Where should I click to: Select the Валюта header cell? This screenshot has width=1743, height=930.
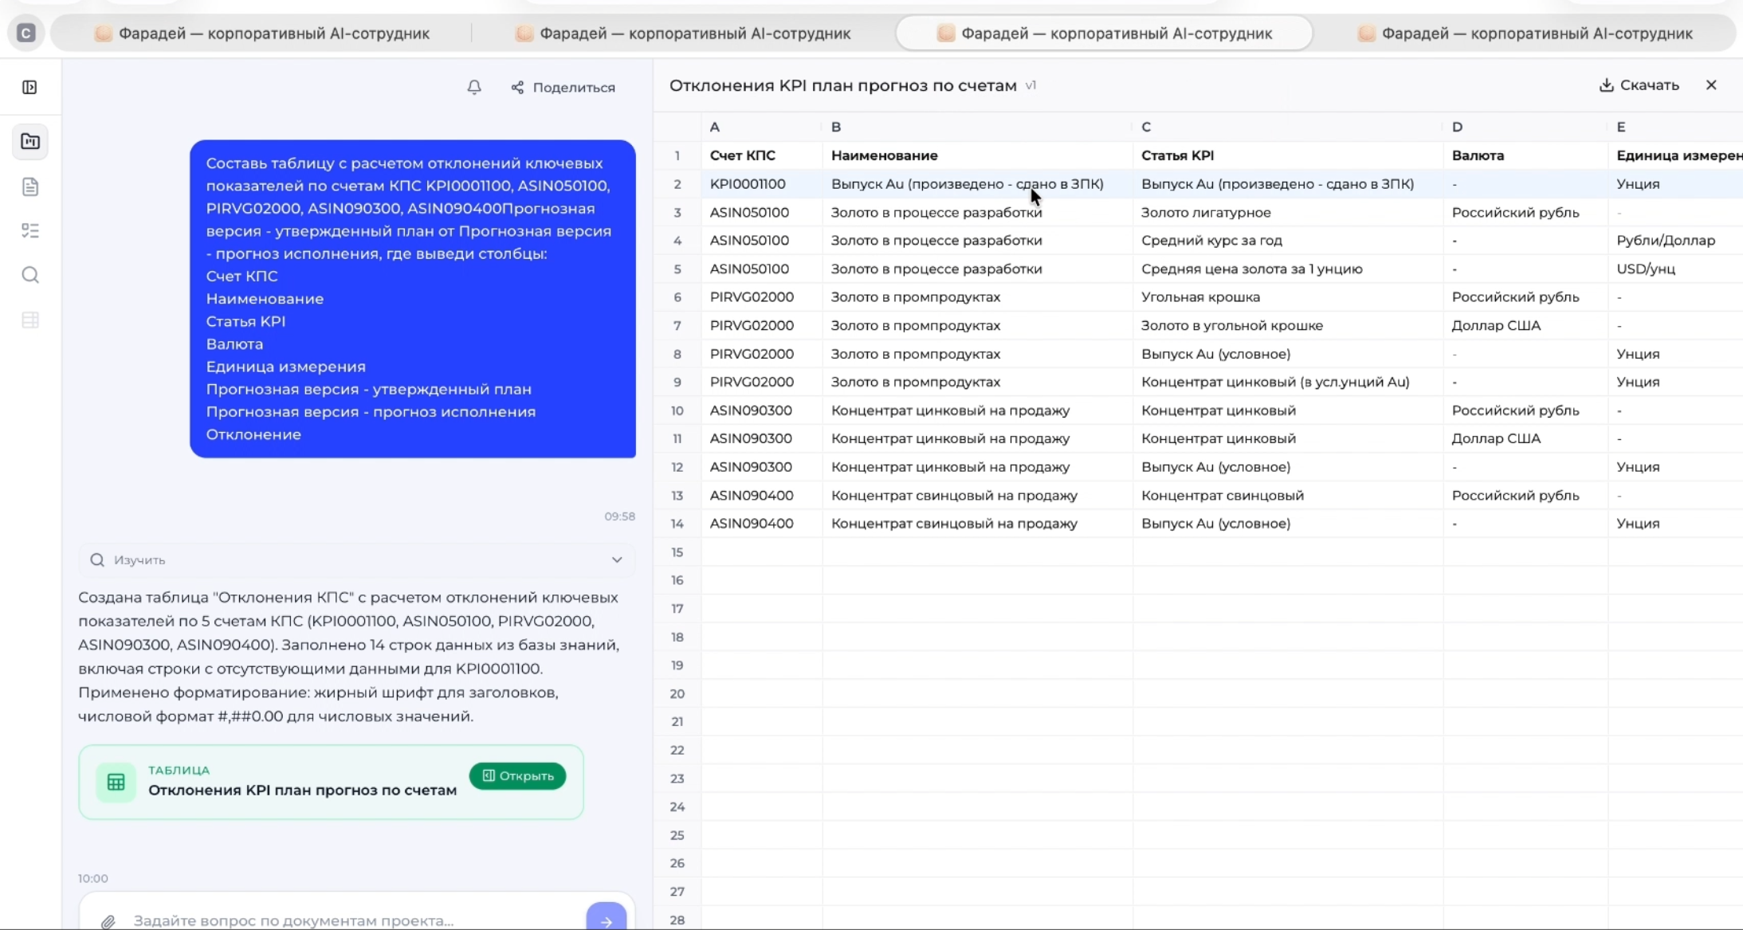[1525, 155]
